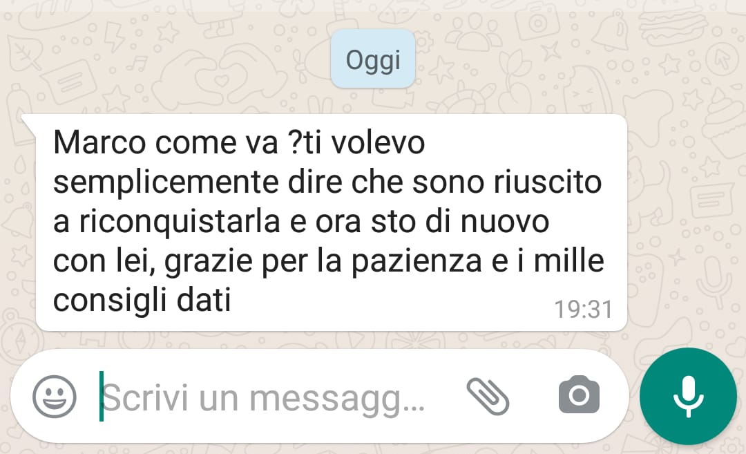Tap the word "grazie" in the bubble
The image size is (746, 454).
[209, 262]
